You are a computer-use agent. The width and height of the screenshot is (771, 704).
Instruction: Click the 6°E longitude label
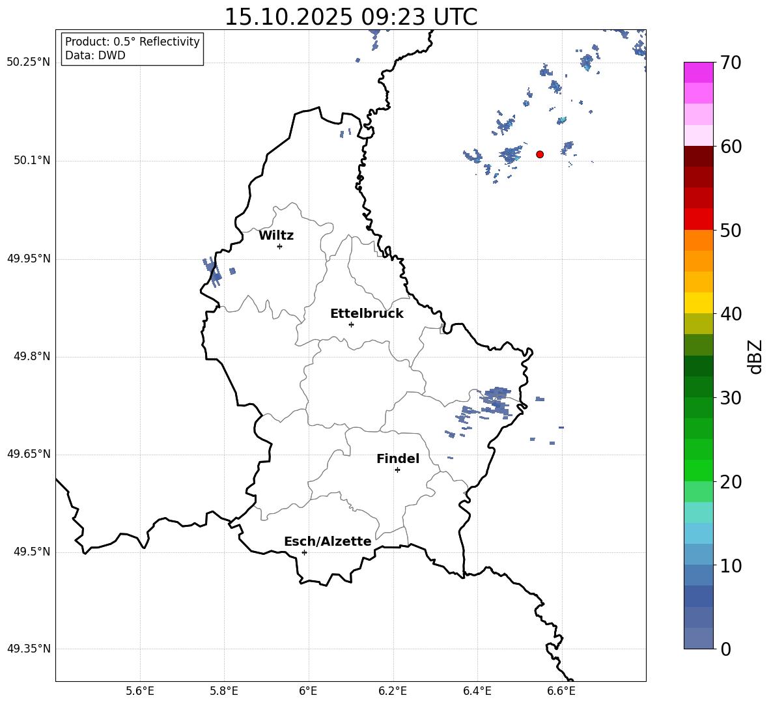coord(308,691)
